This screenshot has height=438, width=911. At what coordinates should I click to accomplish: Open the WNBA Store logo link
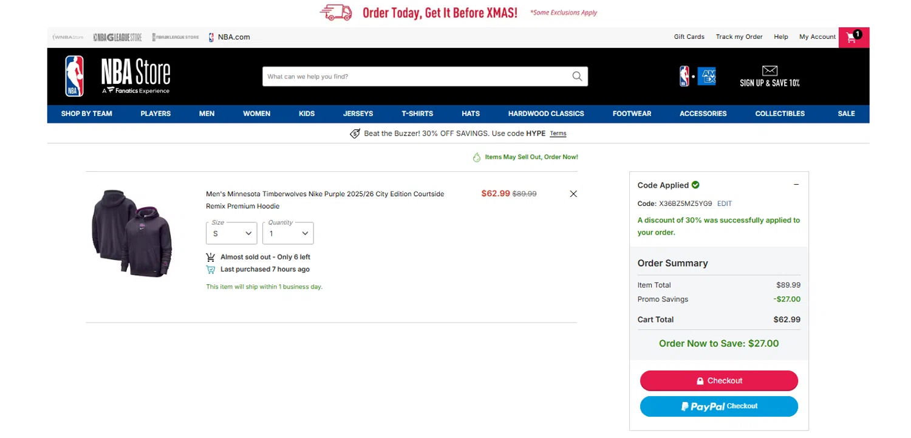point(68,37)
